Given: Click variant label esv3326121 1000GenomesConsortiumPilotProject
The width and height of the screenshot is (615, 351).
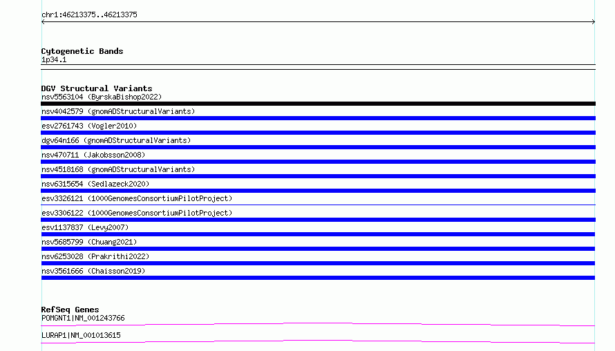Looking at the screenshot, I should pos(137,198).
